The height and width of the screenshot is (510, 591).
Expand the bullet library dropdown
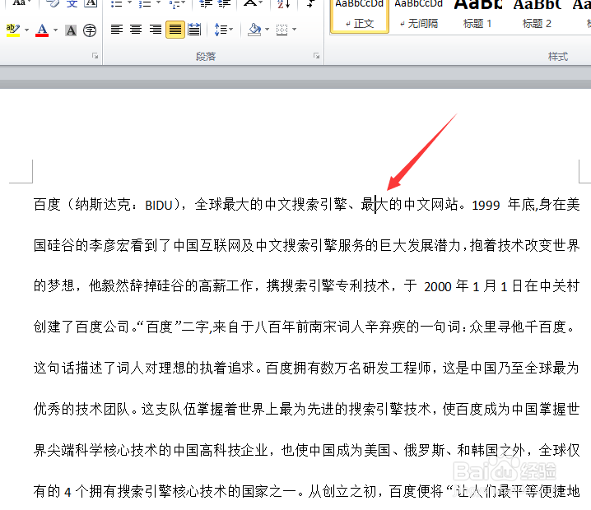point(129,3)
